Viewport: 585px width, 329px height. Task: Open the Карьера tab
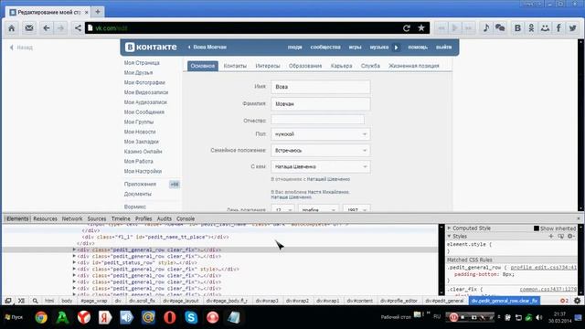(341, 66)
